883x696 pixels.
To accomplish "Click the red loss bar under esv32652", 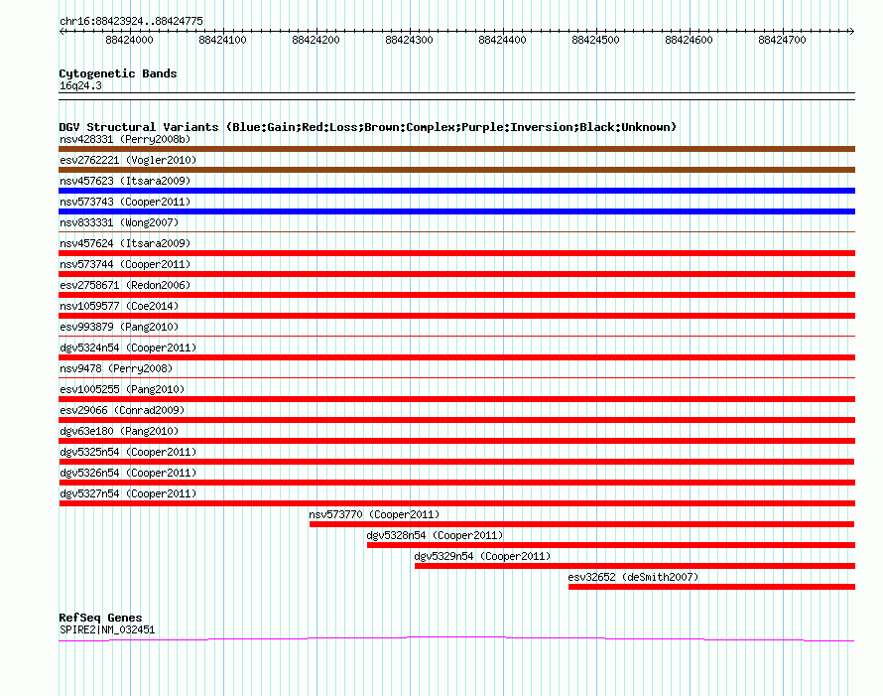I will (711, 587).
